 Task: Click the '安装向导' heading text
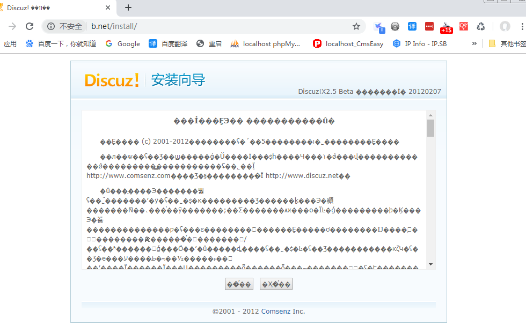pyautogui.click(x=178, y=80)
